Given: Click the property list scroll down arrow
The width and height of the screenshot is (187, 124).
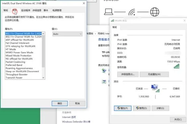Looking at the screenshot, I should (43, 78).
